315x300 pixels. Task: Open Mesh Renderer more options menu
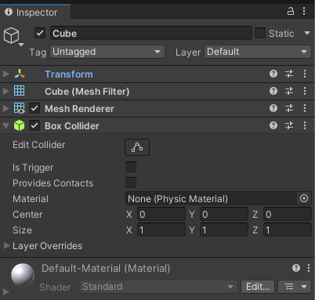305,108
